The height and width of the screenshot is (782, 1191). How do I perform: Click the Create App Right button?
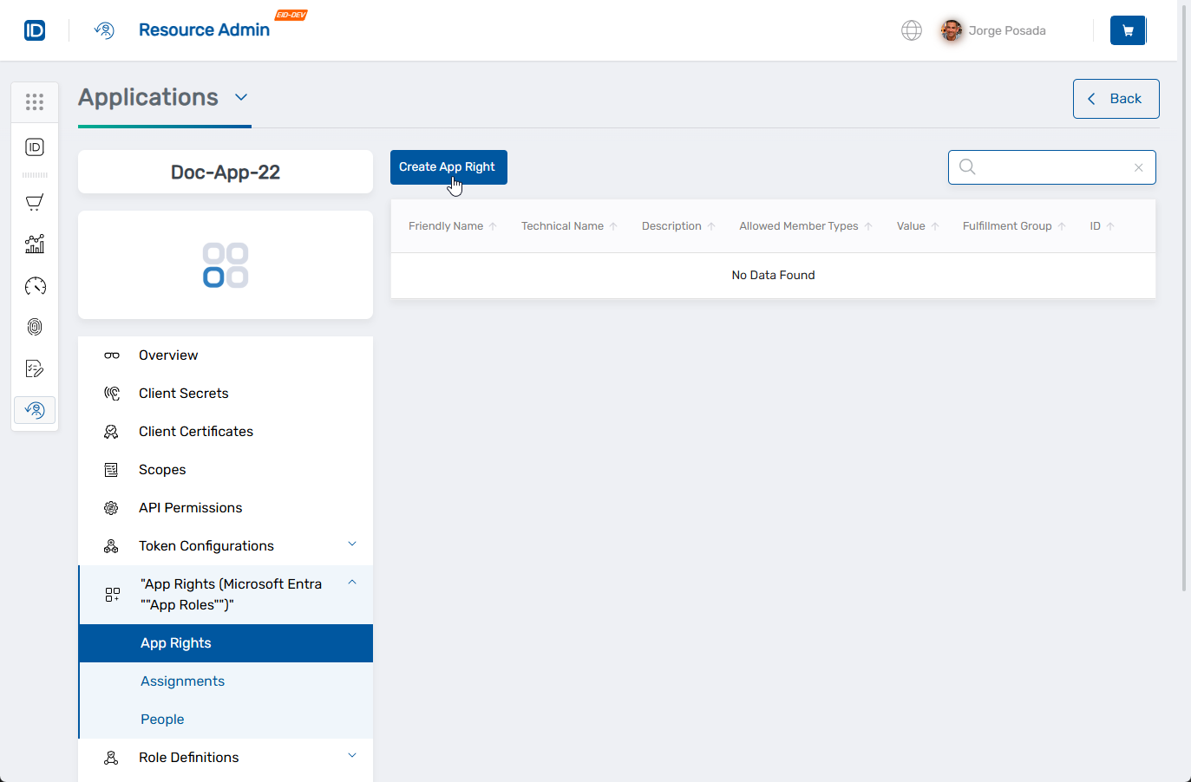(x=448, y=166)
